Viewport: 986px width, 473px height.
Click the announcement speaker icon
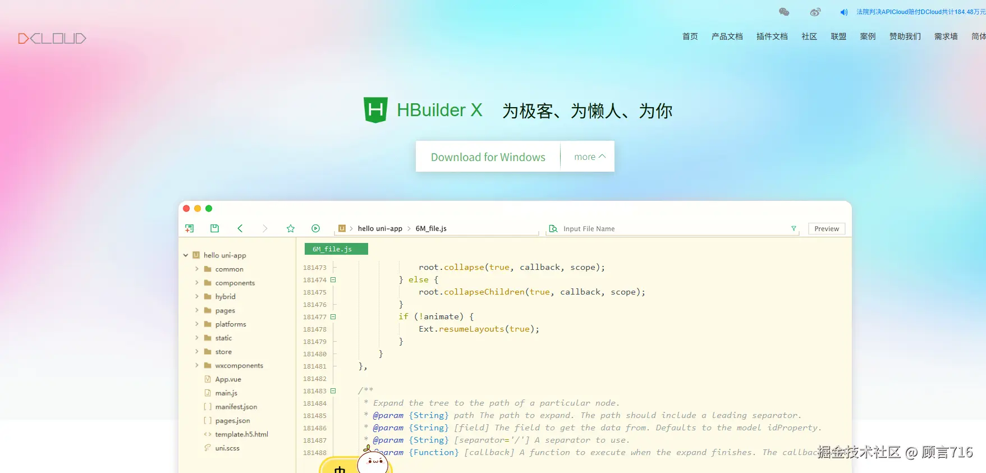[843, 12]
